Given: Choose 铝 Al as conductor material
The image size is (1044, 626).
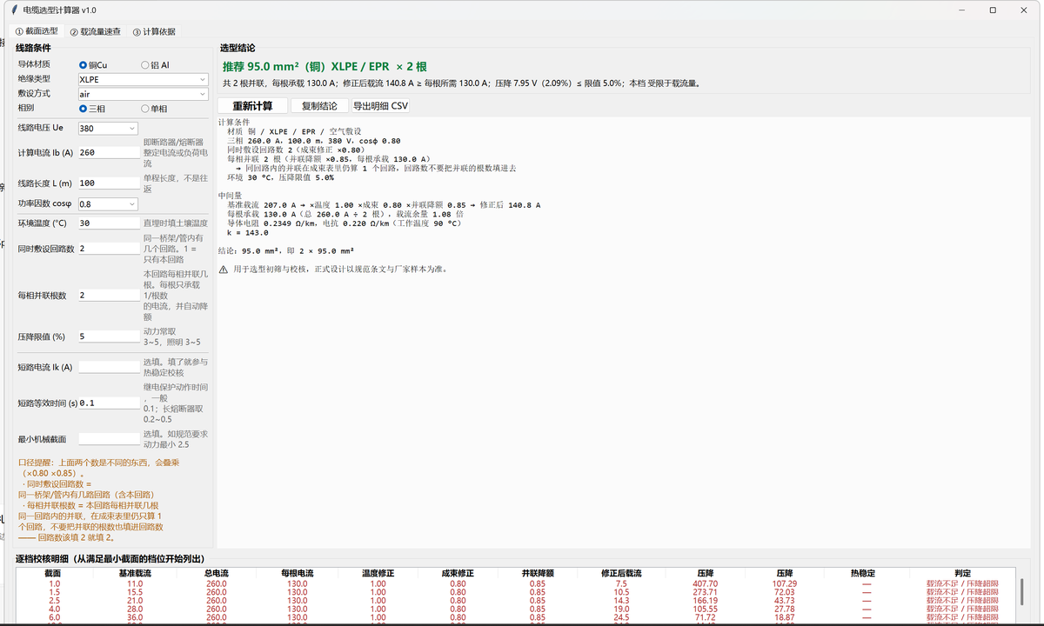Looking at the screenshot, I should click(x=155, y=64).
